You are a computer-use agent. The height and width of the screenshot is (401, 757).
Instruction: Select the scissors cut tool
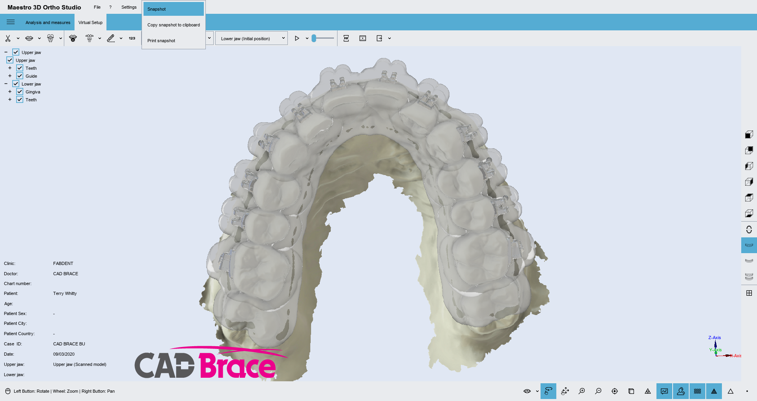click(x=8, y=38)
